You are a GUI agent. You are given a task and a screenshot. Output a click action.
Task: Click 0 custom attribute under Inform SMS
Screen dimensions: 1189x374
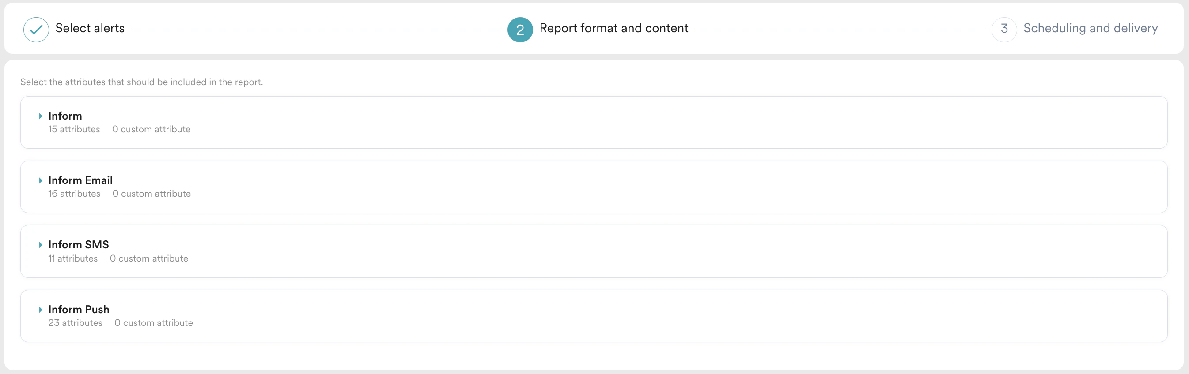(148, 258)
